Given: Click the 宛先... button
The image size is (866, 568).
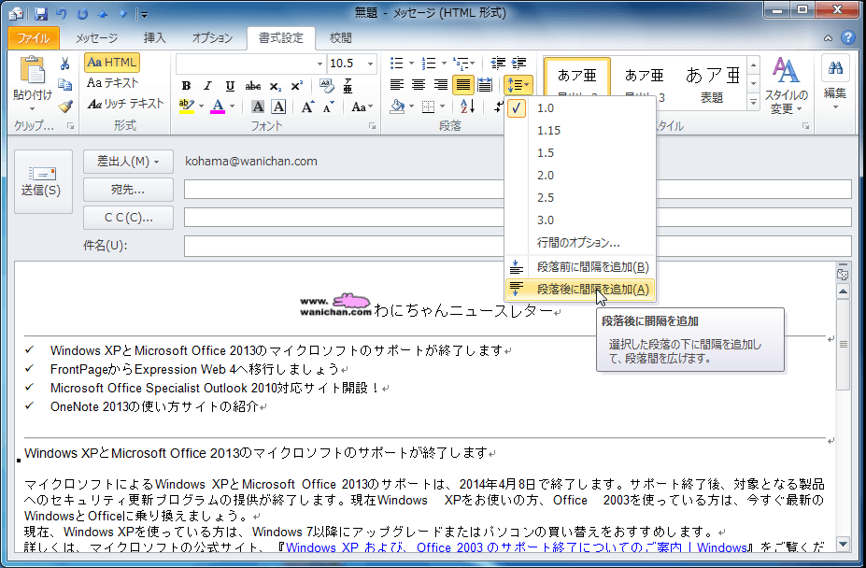Looking at the screenshot, I should [x=128, y=190].
